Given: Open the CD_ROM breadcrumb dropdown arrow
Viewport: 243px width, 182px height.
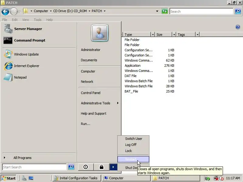Looking at the screenshot, I should 89,11.
